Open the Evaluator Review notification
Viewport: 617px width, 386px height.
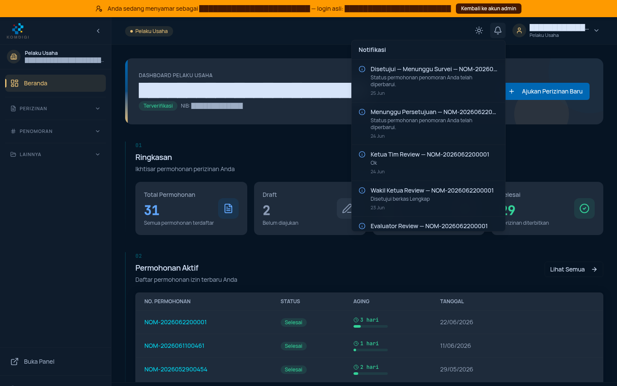[x=428, y=224]
